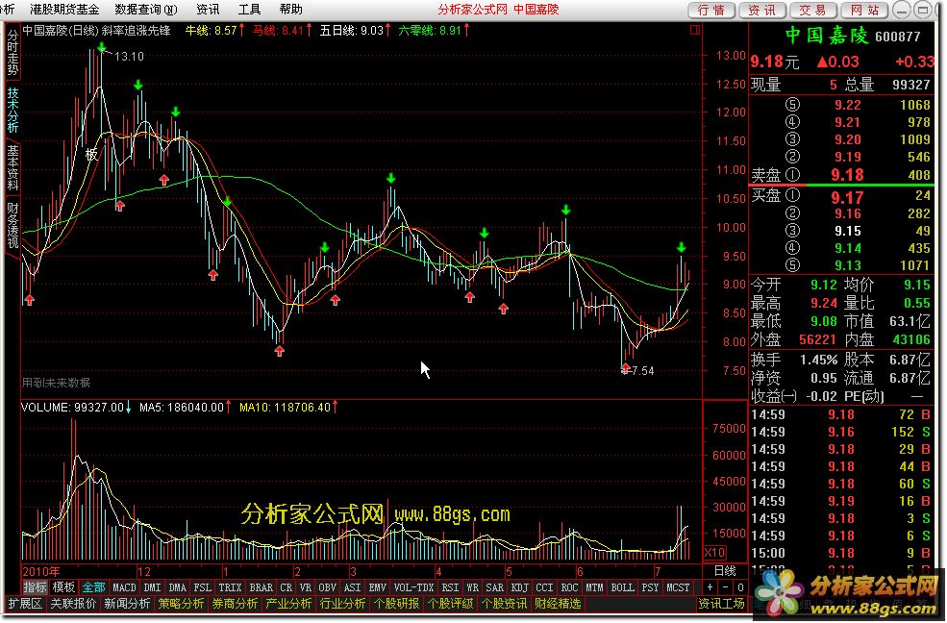Click the plus zoom button

coord(710,587)
